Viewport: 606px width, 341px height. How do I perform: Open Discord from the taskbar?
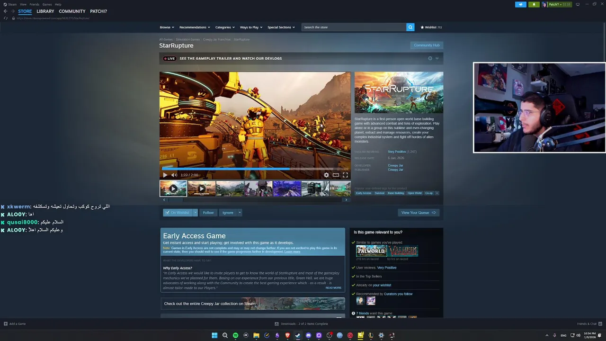point(308,335)
